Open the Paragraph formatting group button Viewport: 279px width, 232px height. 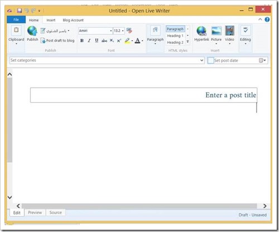tap(155, 36)
